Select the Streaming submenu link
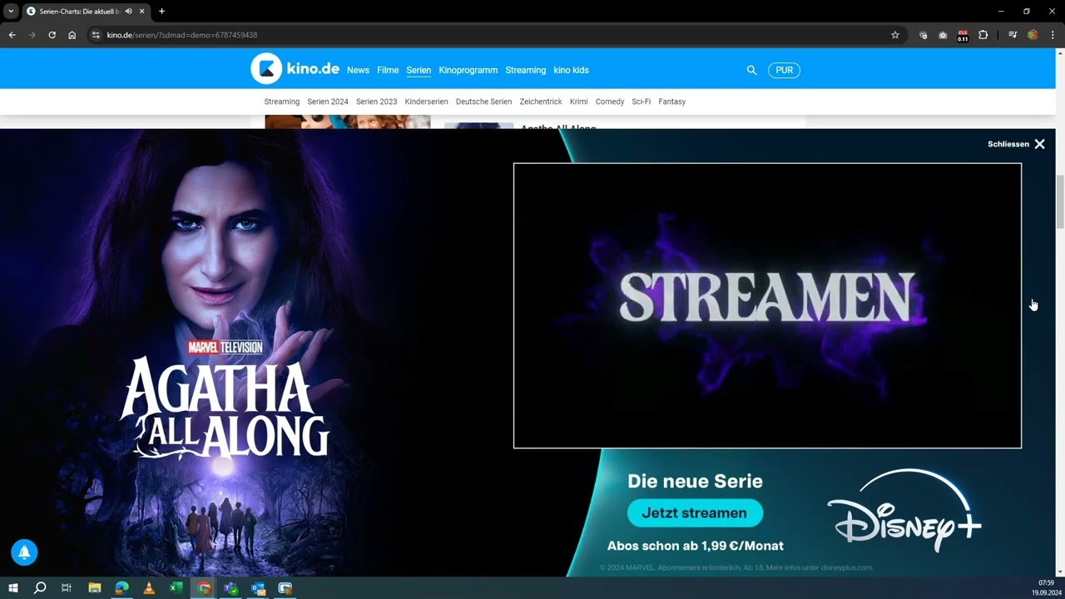Screen dimensions: 1065x599 pos(282,101)
